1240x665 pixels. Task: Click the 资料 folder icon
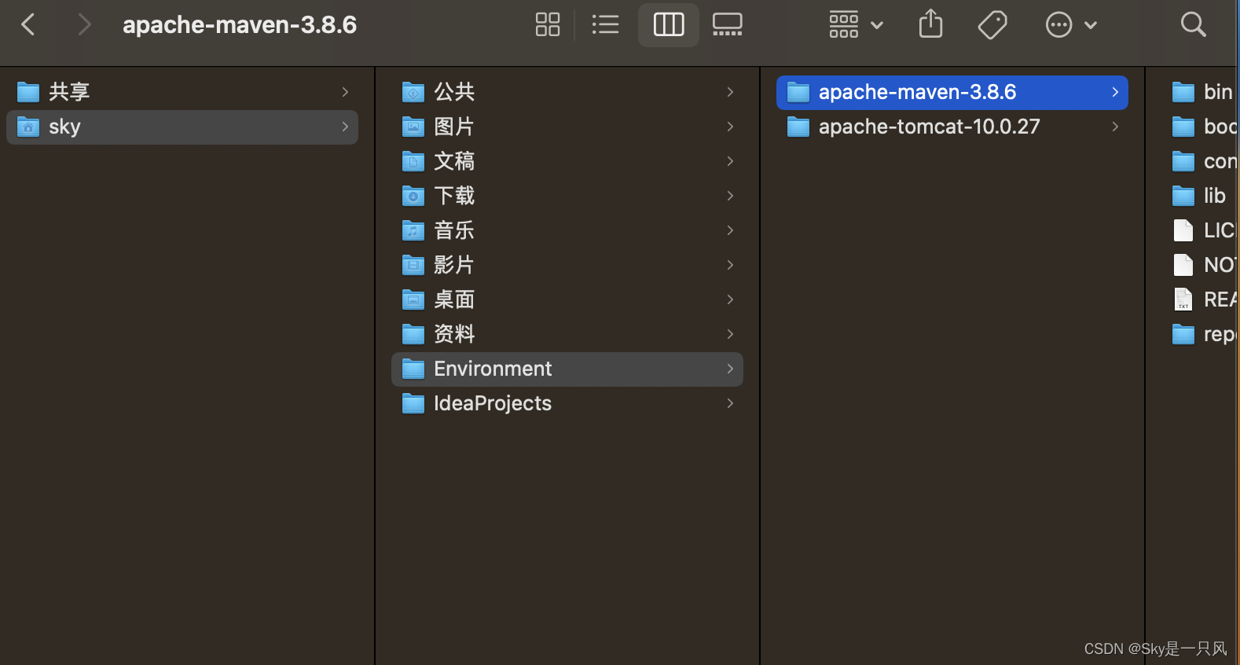(413, 335)
